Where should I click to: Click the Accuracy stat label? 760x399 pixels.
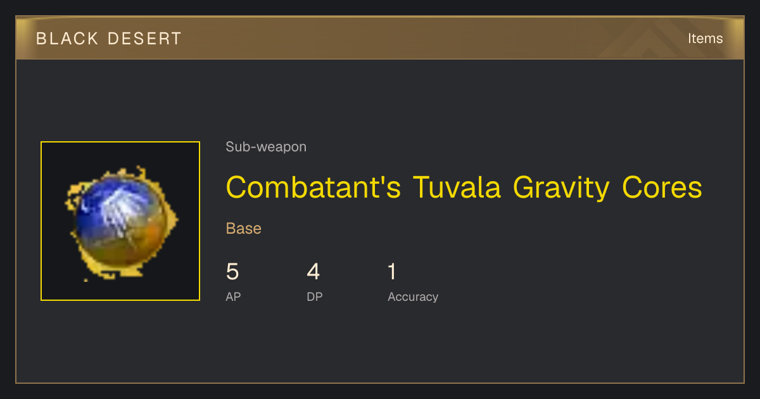413,297
